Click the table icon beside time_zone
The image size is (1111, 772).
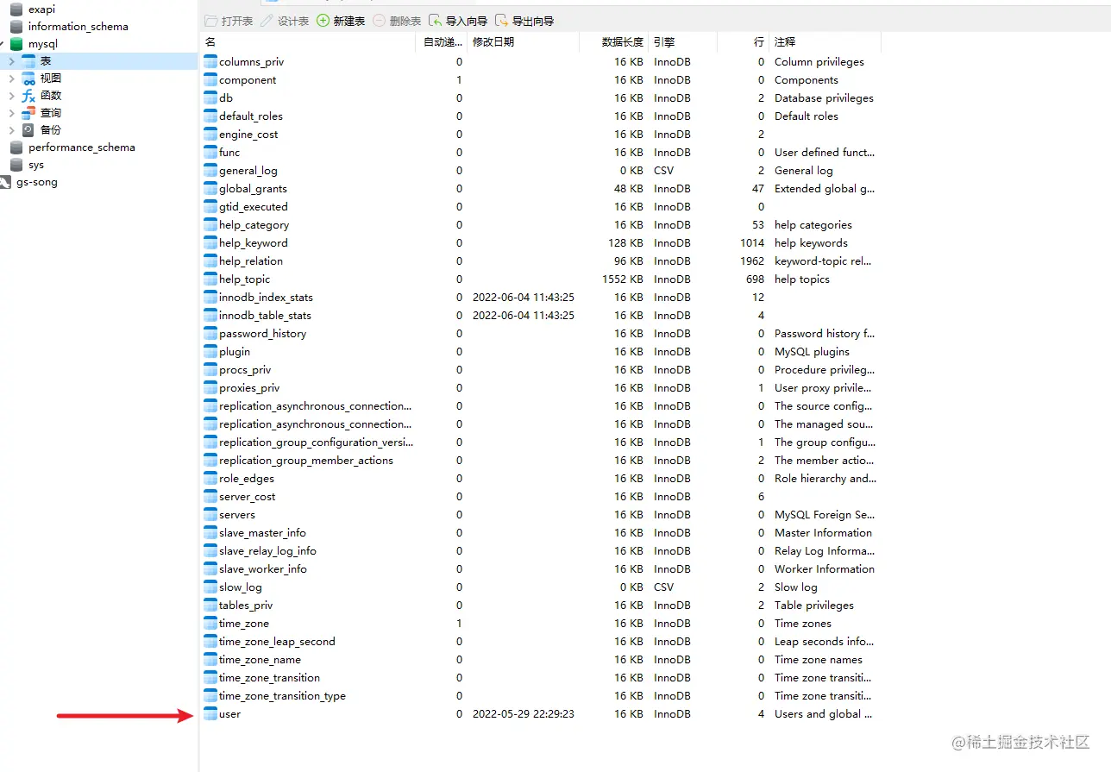tap(210, 623)
